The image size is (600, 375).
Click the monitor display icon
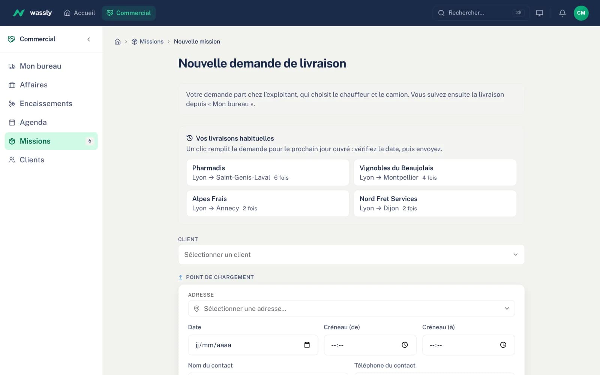point(539,13)
